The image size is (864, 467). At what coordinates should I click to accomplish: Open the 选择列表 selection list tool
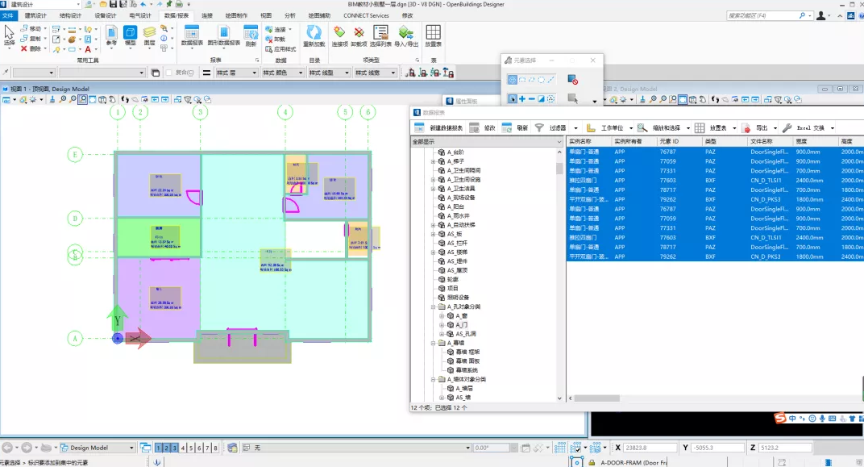coord(380,35)
